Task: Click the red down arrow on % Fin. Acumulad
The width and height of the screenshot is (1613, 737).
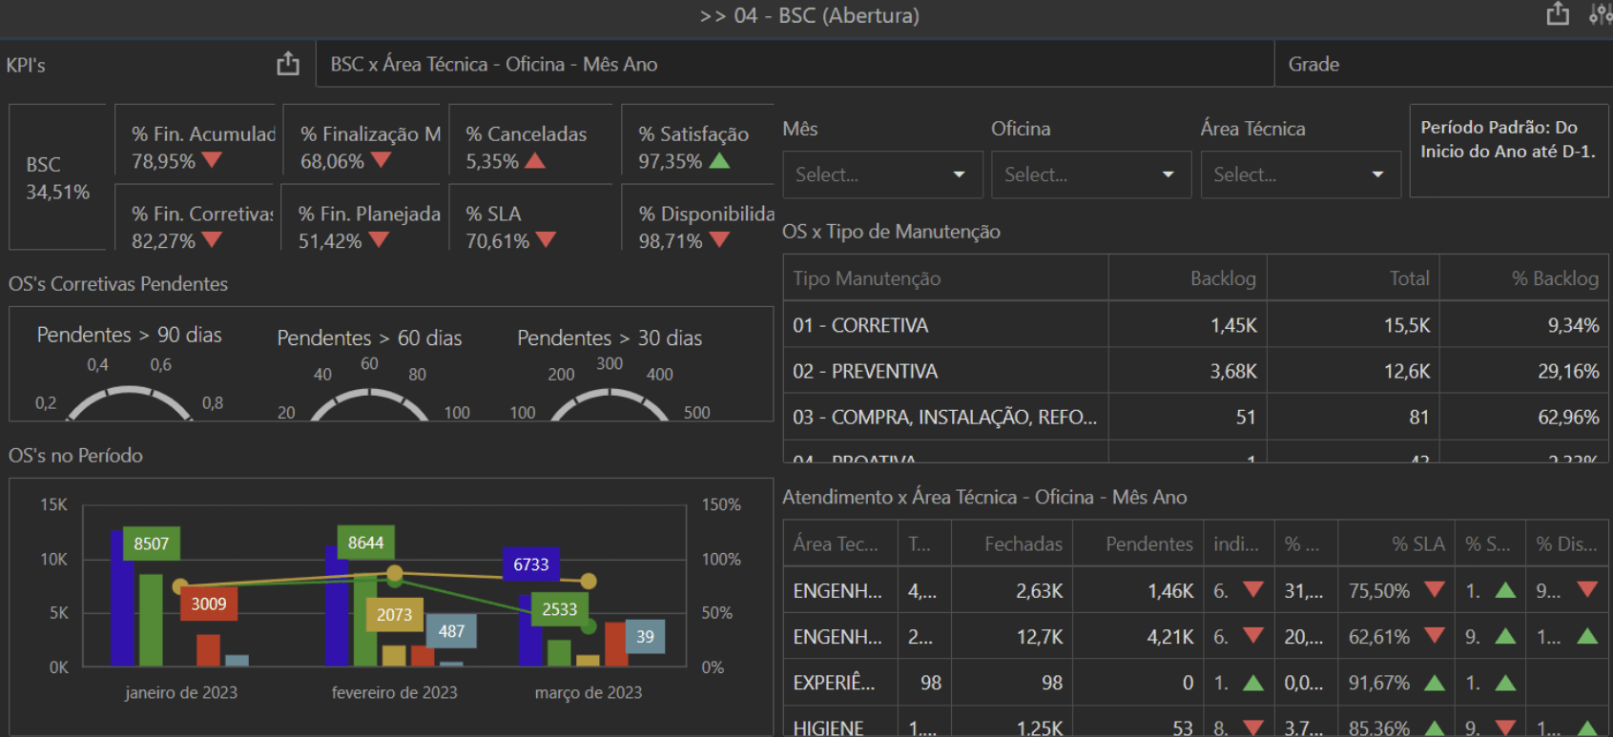Action: 212,160
